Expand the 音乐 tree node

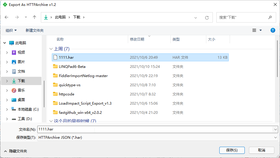pyautogui.click(x=7, y=90)
